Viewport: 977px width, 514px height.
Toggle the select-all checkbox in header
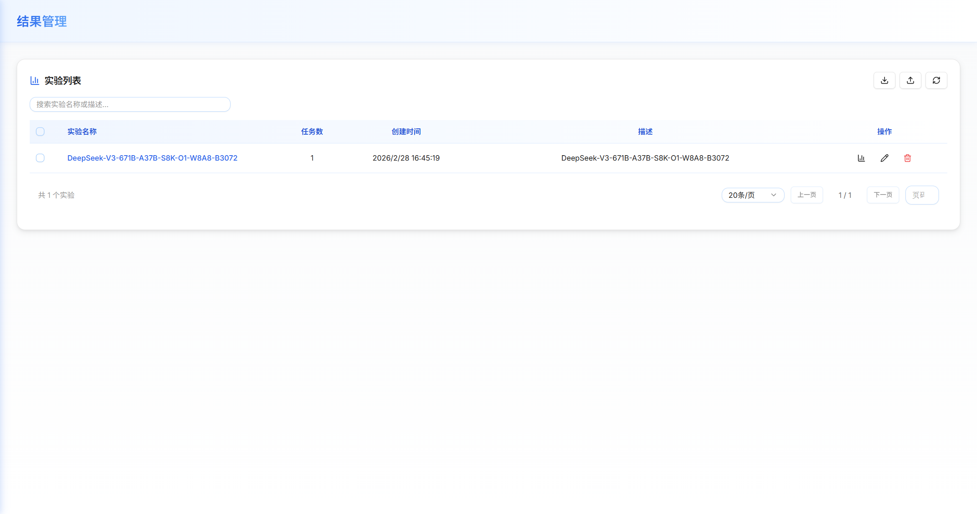[40, 132]
